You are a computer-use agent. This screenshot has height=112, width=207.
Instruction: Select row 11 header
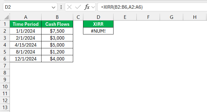(x=5, y=93)
